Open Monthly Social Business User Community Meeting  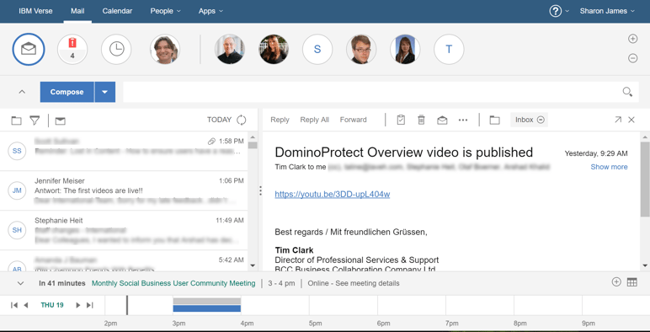click(x=173, y=283)
